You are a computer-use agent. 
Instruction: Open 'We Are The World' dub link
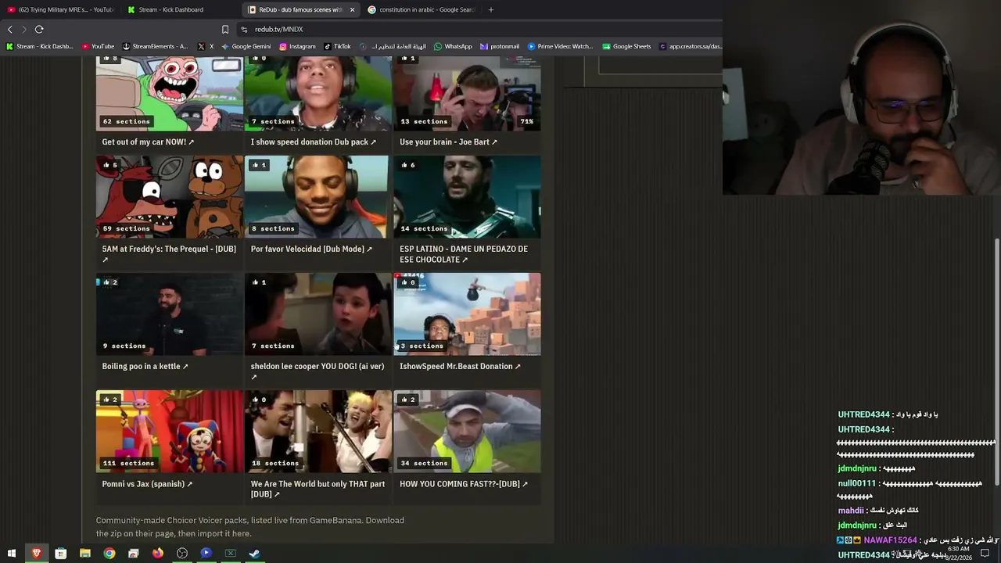[318, 489]
